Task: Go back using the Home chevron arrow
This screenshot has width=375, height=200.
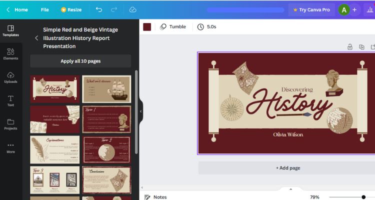Action: coord(8,9)
